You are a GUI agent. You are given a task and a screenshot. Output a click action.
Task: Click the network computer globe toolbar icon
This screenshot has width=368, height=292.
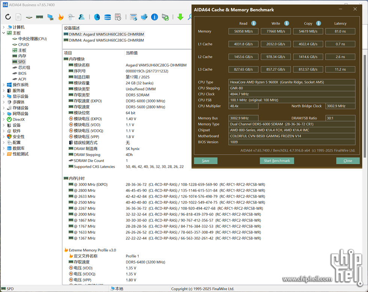(x=144, y=17)
